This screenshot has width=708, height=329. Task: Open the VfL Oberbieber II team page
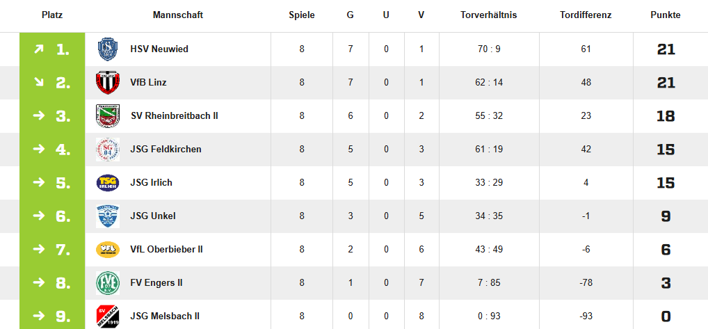(167, 250)
